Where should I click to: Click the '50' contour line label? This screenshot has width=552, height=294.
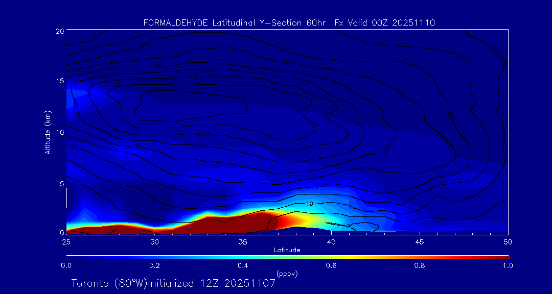(151, 91)
